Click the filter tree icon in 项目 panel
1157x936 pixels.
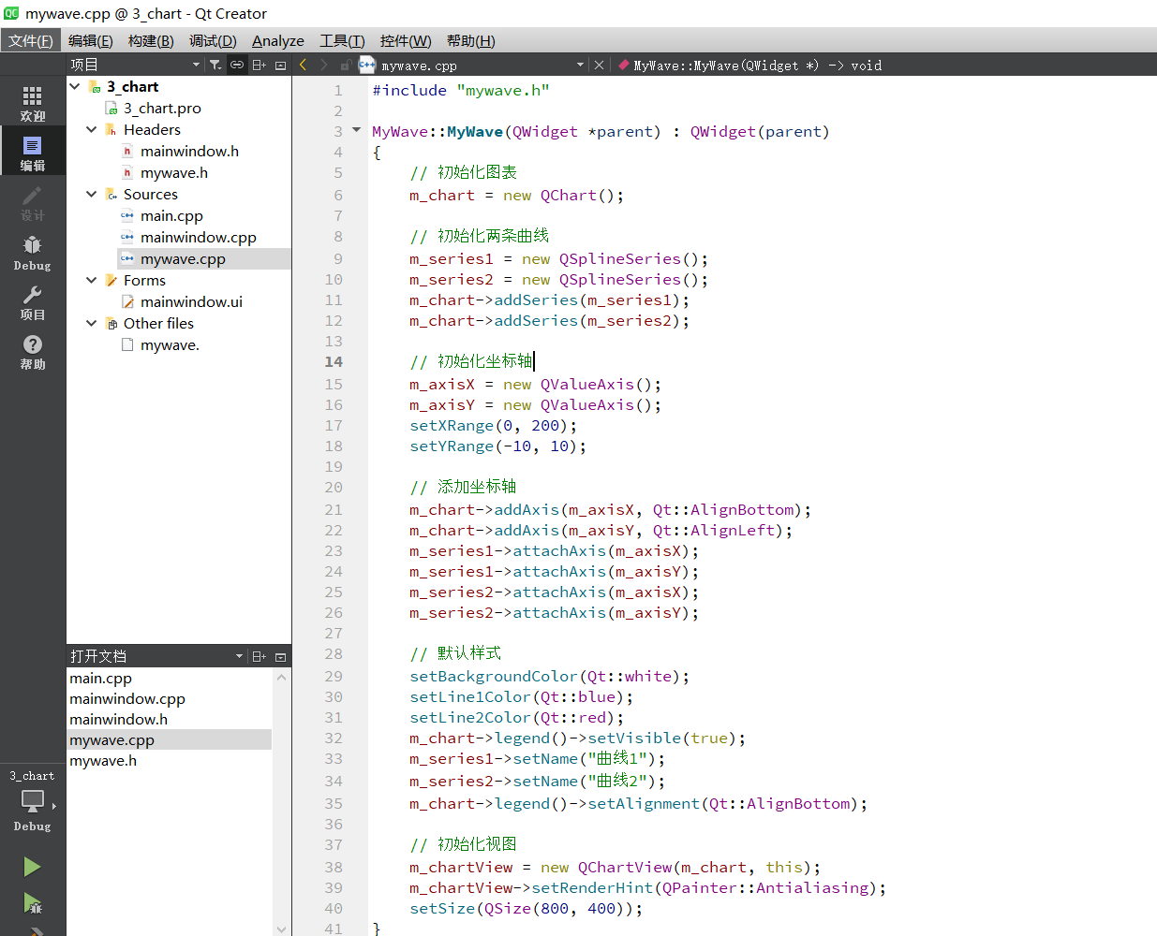pyautogui.click(x=215, y=65)
